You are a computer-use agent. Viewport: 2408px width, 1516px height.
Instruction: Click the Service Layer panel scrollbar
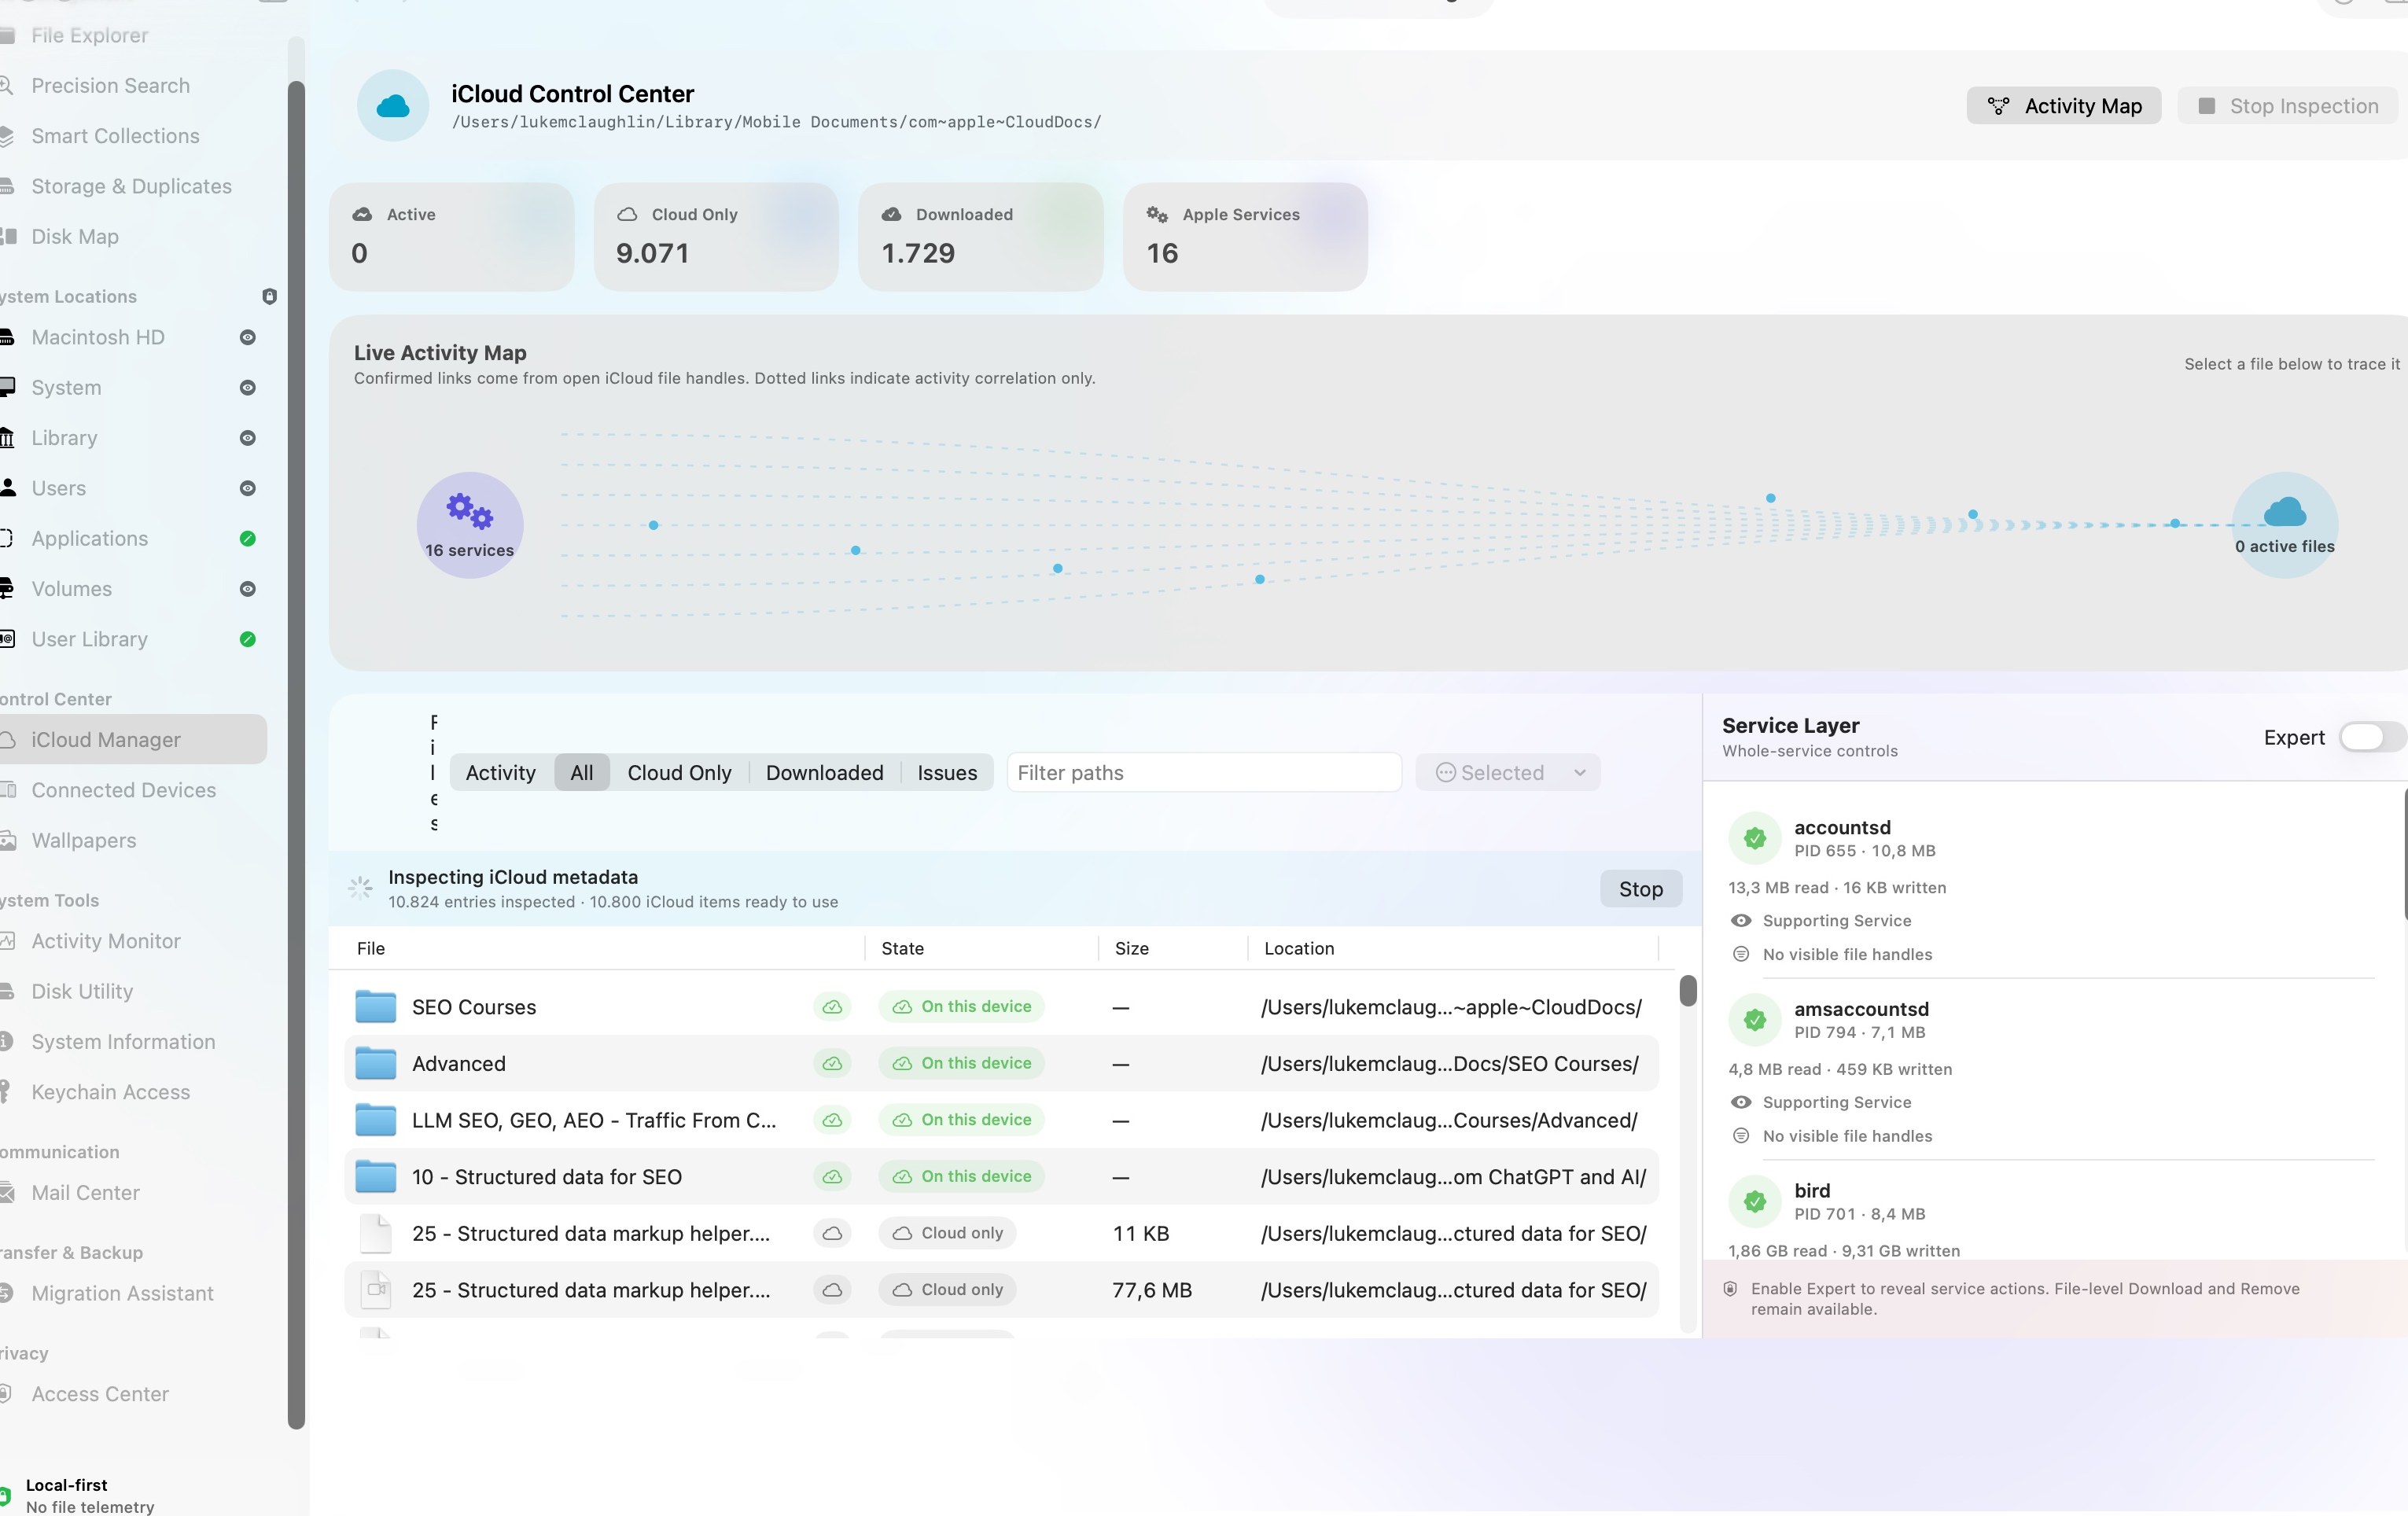tap(2404, 853)
